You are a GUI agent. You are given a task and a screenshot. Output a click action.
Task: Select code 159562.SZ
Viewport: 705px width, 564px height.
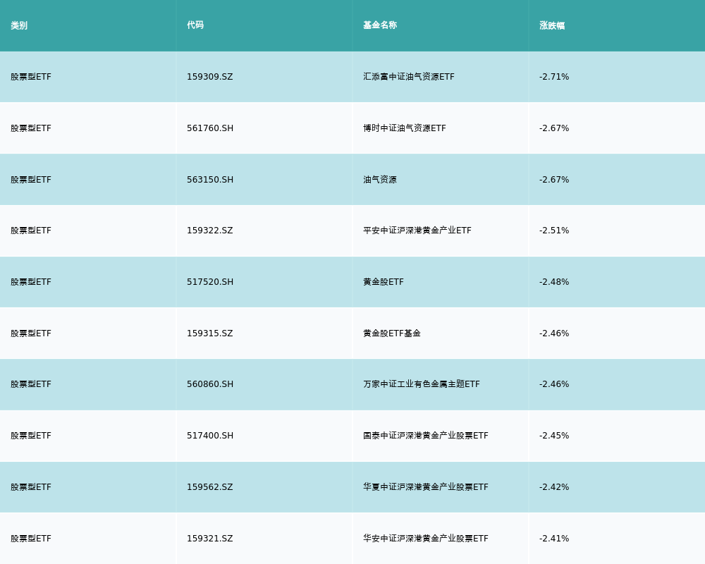(x=210, y=487)
